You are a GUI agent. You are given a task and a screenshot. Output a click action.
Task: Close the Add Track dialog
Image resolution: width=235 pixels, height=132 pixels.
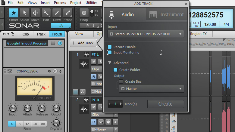(186, 4)
